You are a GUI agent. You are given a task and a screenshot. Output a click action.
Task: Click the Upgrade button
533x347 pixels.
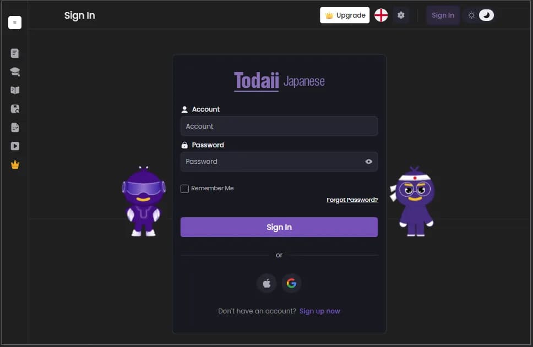(345, 15)
